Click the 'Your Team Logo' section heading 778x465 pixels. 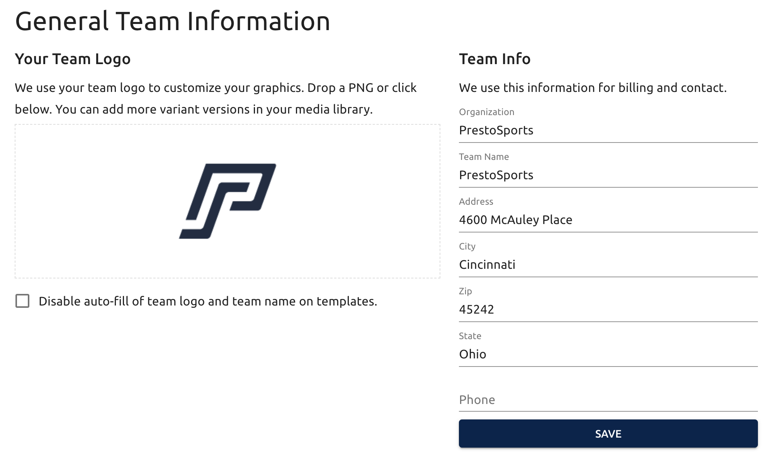(x=73, y=59)
